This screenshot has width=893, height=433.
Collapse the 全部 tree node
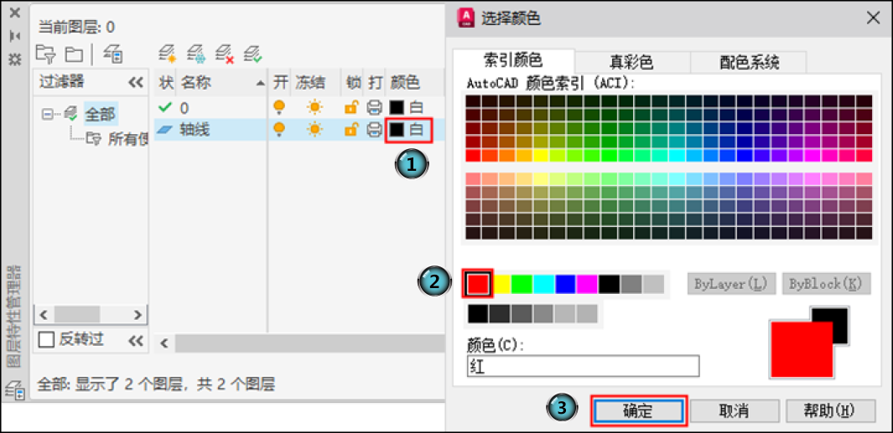click(48, 113)
